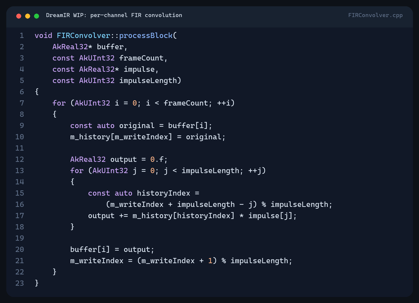Click the green maximize window dot
This screenshot has width=419, height=303.
[37, 16]
